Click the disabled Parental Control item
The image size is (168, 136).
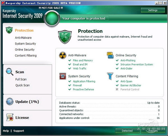130,89
